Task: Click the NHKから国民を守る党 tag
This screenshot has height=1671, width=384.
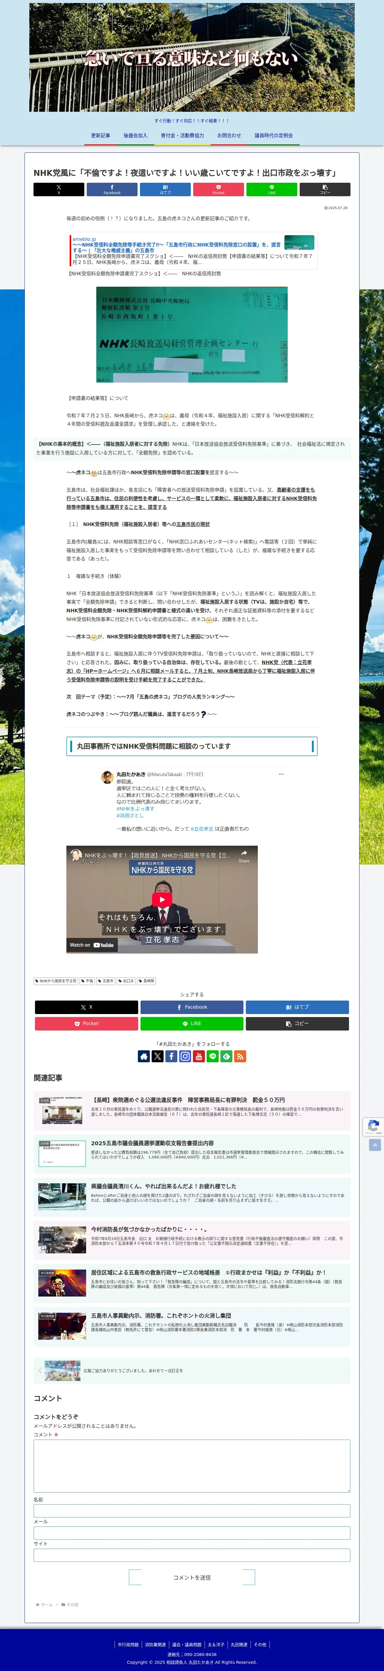Action: pyautogui.click(x=56, y=981)
